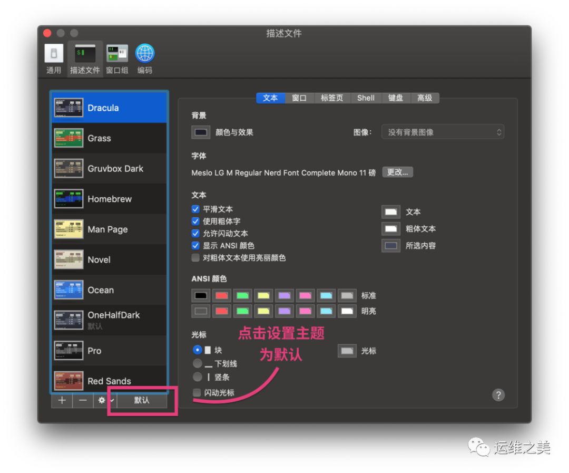Click the standard yellow ANSI swatch

tap(263, 295)
